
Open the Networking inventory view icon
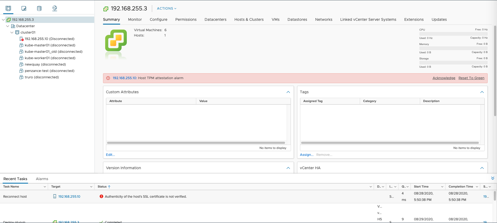(55, 8)
